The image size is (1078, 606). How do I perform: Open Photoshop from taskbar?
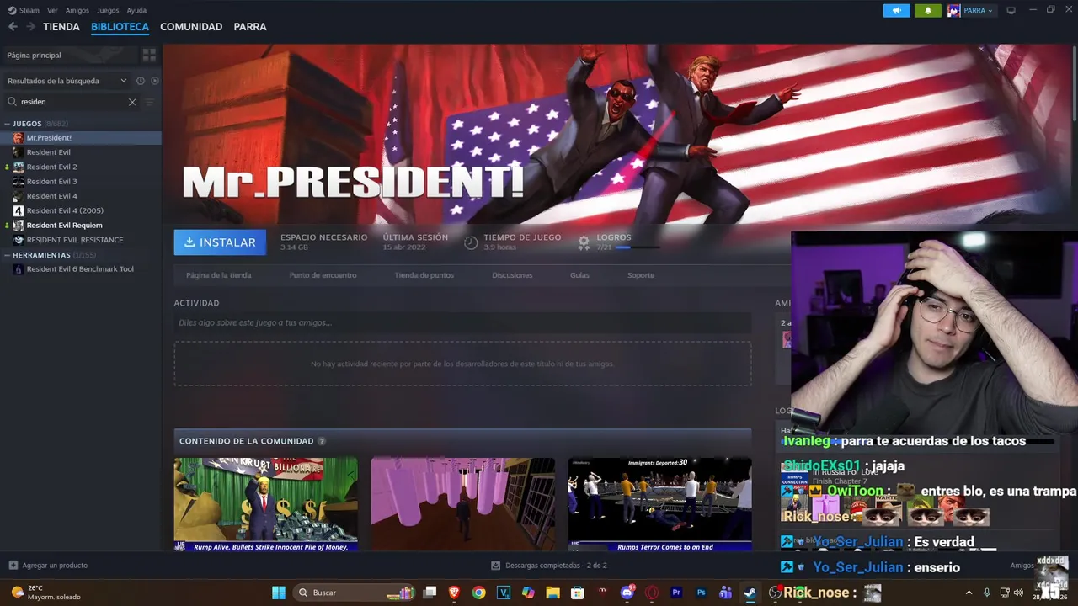pyautogui.click(x=701, y=593)
